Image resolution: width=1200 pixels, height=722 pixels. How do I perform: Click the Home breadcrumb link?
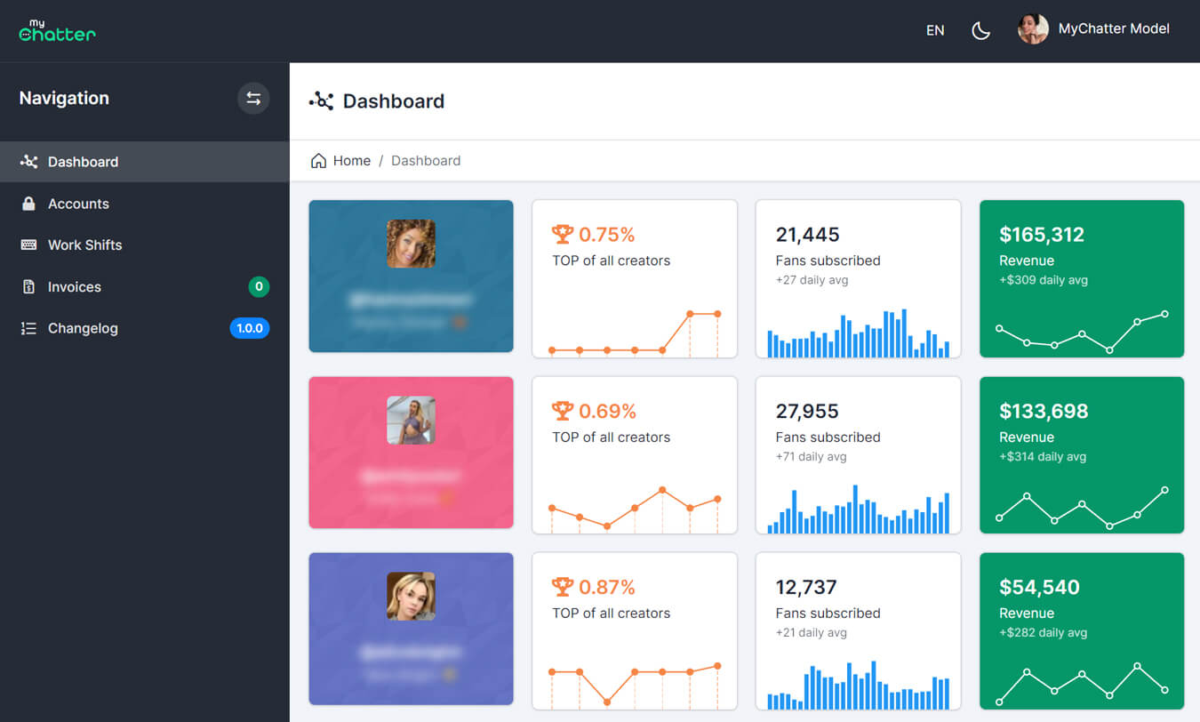(351, 161)
